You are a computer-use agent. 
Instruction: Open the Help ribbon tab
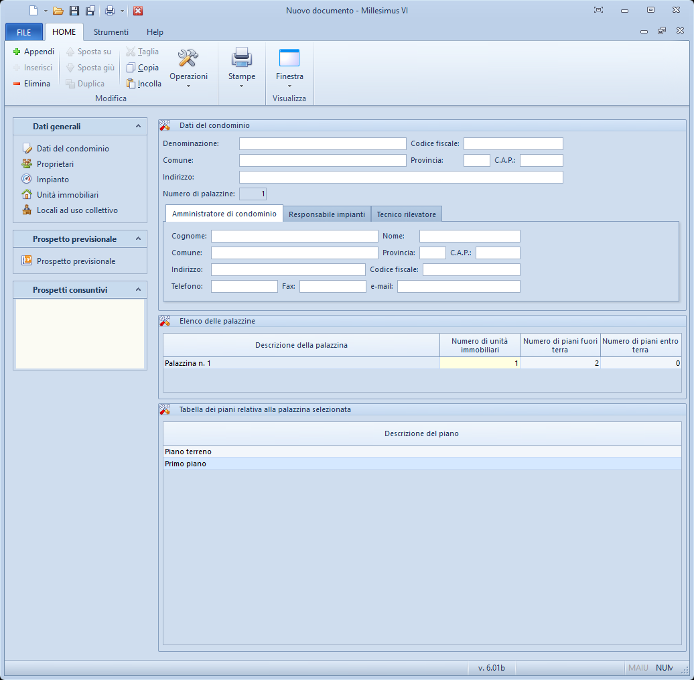point(155,32)
